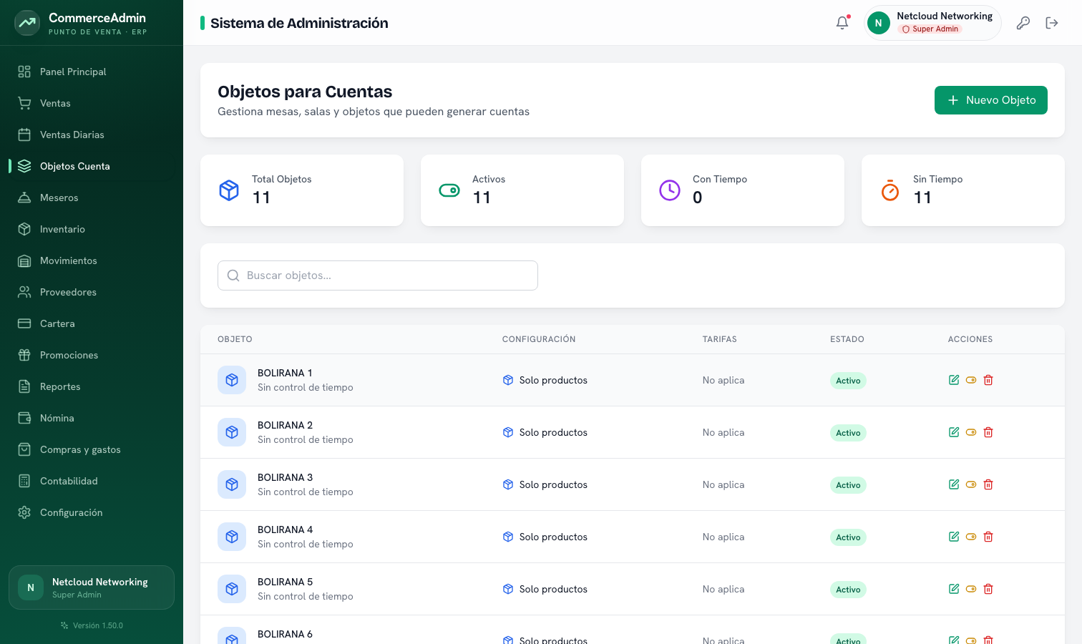Edit BOLIRANA 1 with pencil icon

click(x=954, y=380)
